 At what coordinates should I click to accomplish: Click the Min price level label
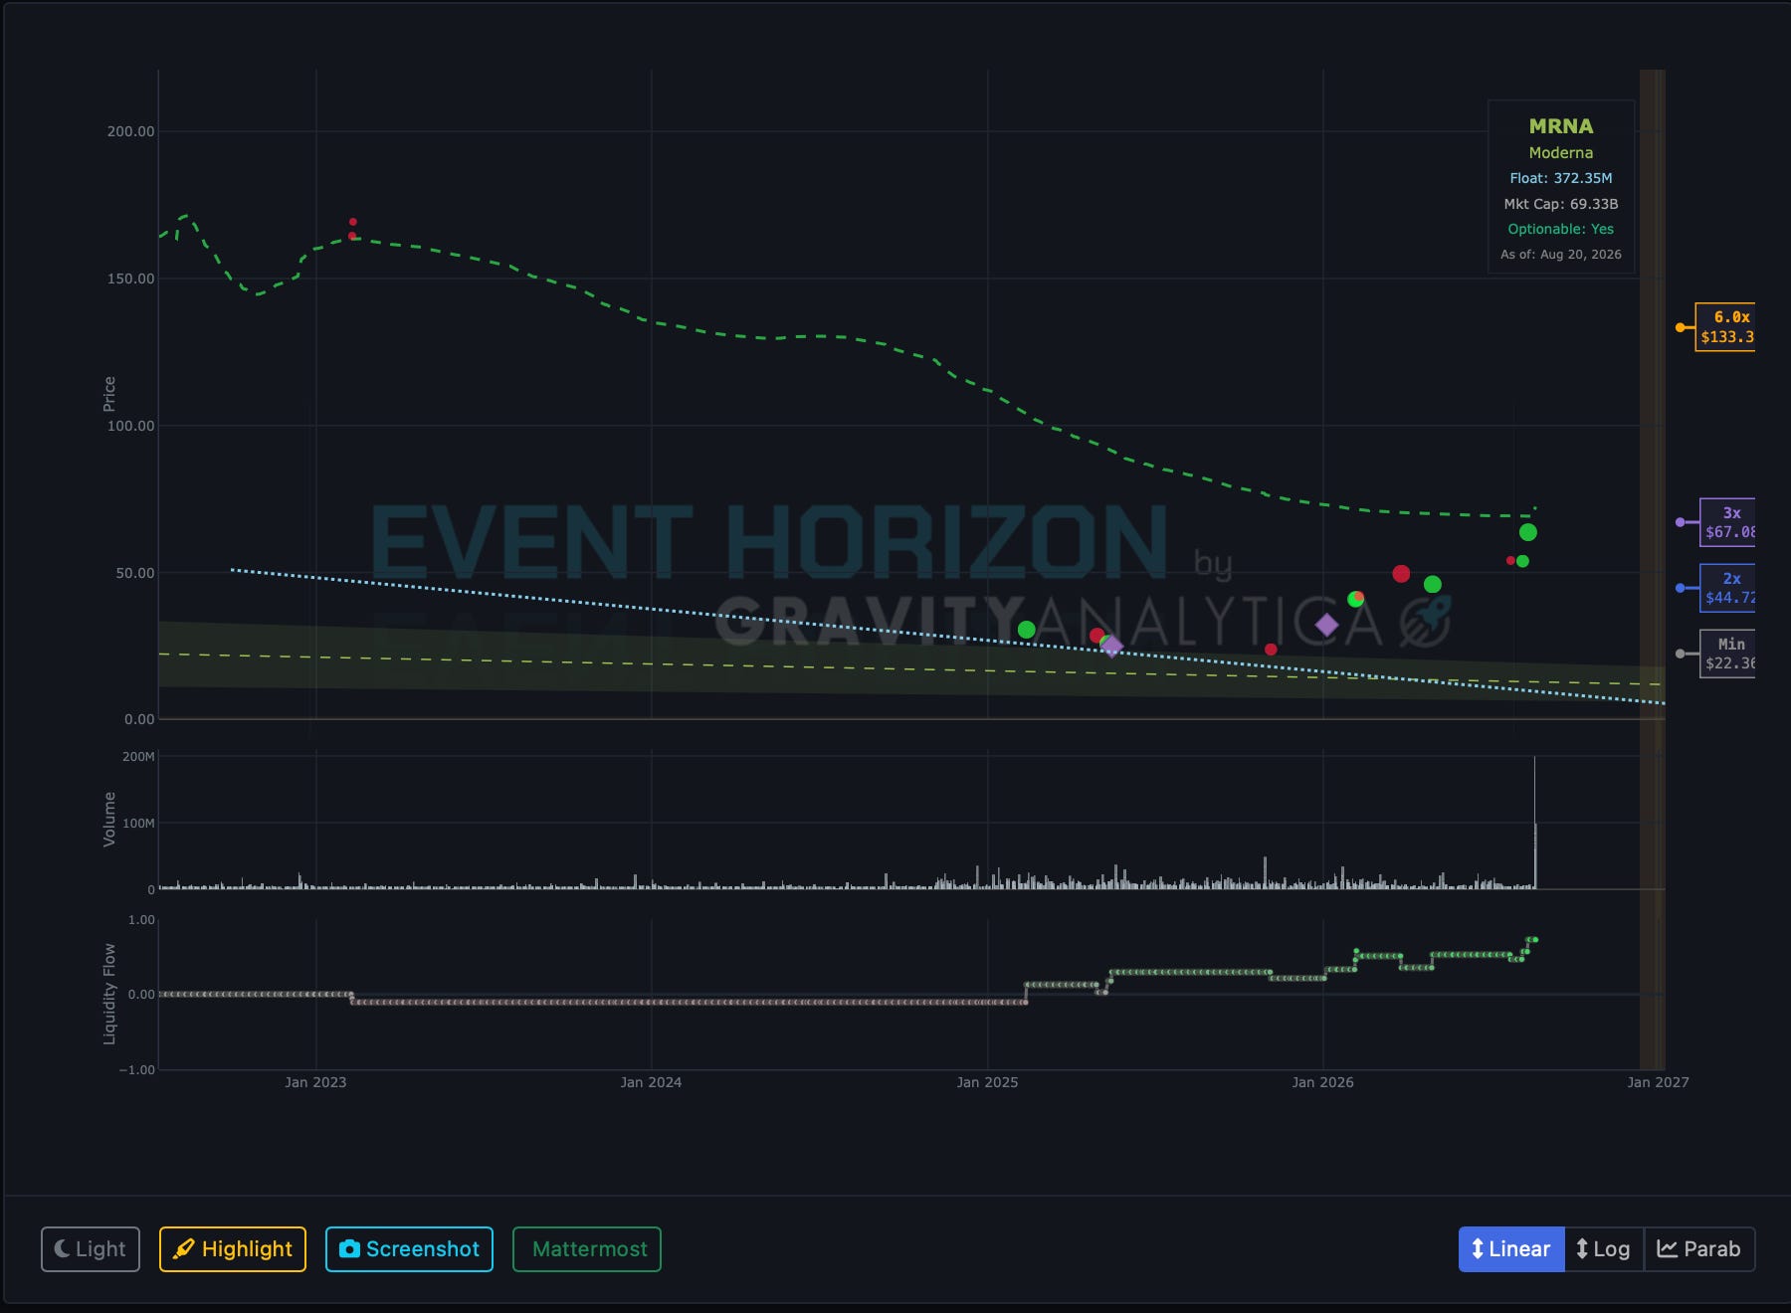tap(1728, 654)
